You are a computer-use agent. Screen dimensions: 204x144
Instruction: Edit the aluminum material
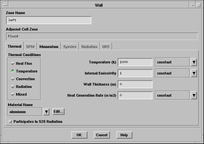[x=58, y=111]
